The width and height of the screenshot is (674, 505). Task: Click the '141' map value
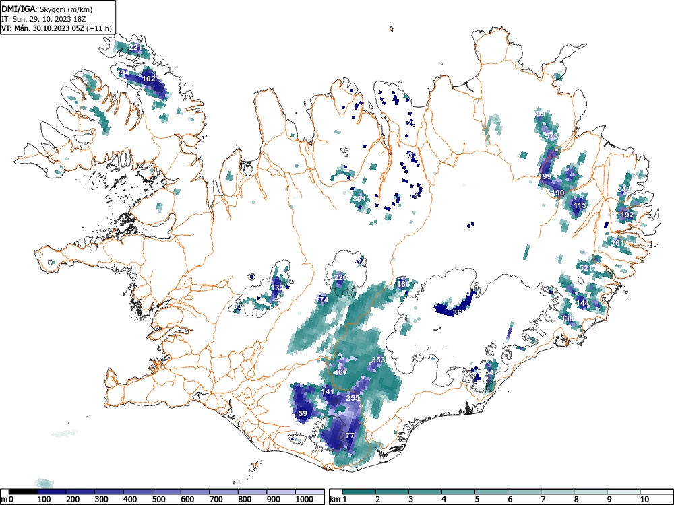328,391
